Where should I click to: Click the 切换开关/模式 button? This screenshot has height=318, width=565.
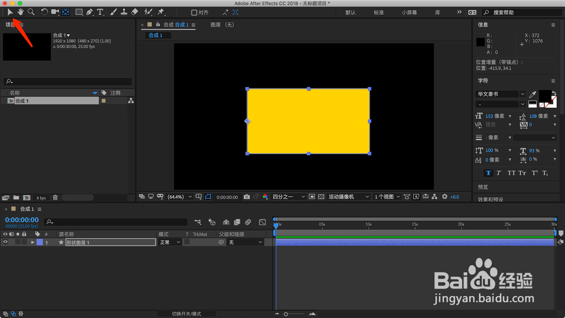click(187, 314)
